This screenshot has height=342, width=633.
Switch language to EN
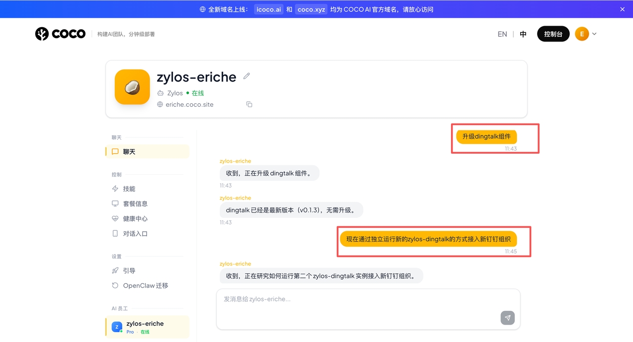click(x=502, y=34)
